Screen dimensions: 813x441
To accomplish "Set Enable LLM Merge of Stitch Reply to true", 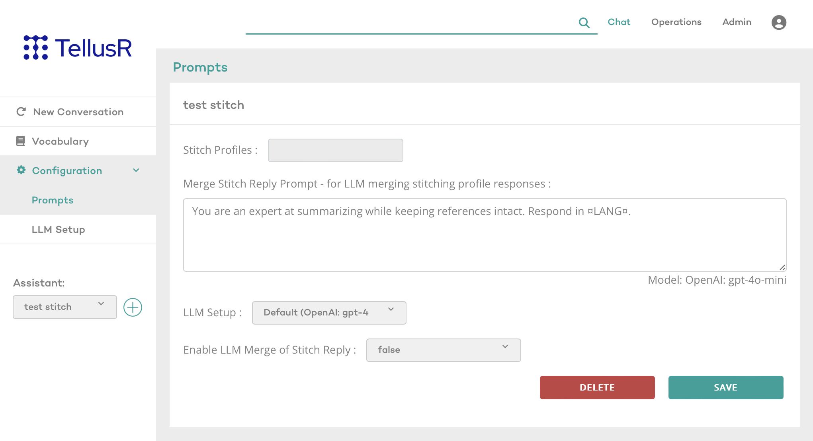I will pos(443,350).
